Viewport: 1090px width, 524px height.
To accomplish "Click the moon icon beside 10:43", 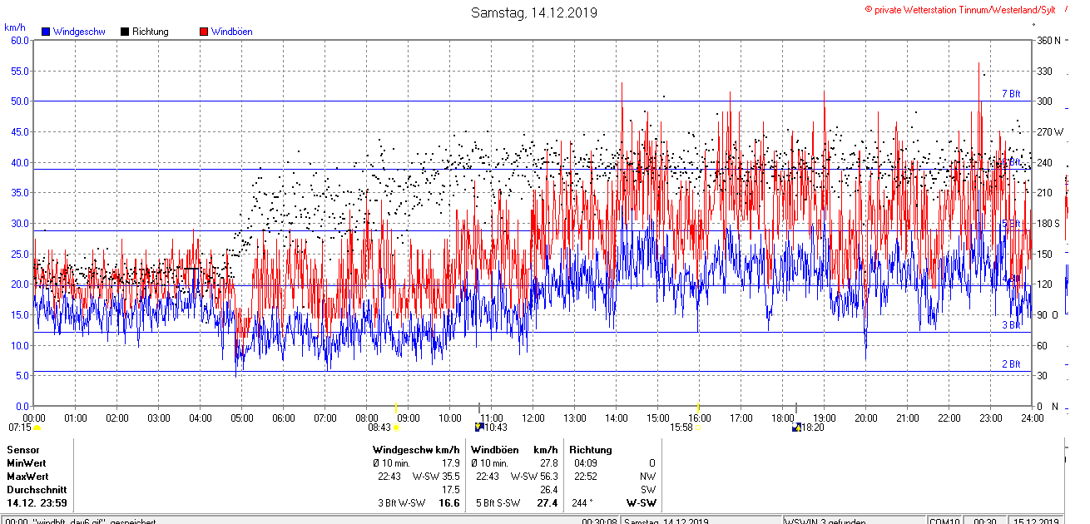I will pos(478,428).
